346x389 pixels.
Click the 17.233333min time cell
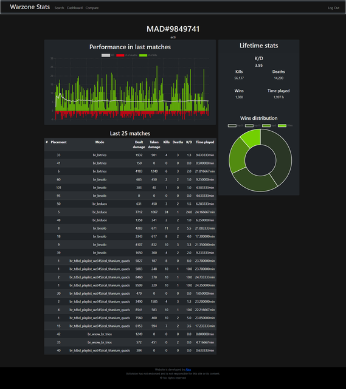tap(205, 326)
